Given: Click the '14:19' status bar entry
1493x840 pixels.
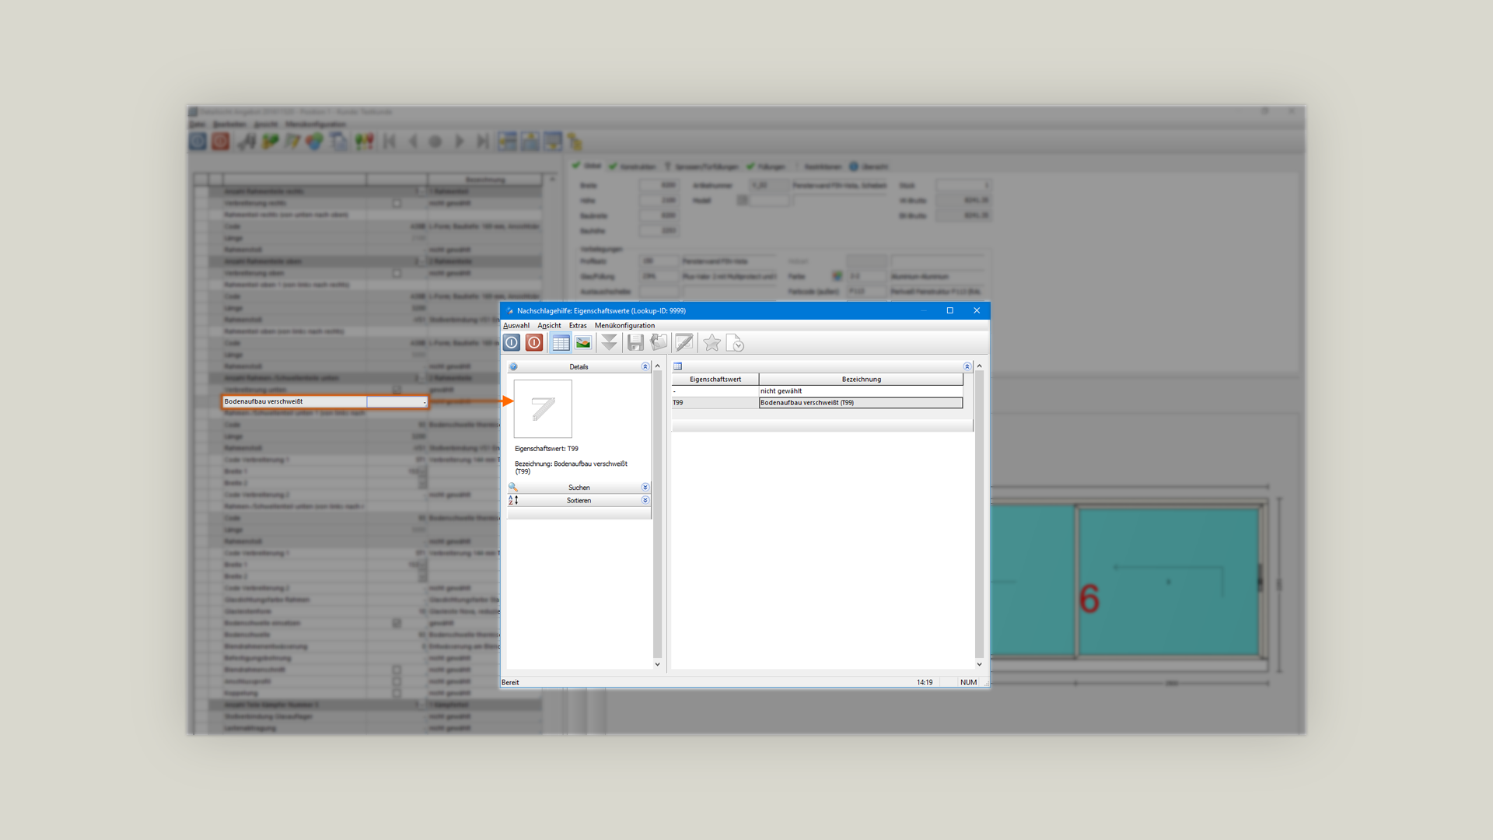Looking at the screenshot, I should click(x=925, y=683).
